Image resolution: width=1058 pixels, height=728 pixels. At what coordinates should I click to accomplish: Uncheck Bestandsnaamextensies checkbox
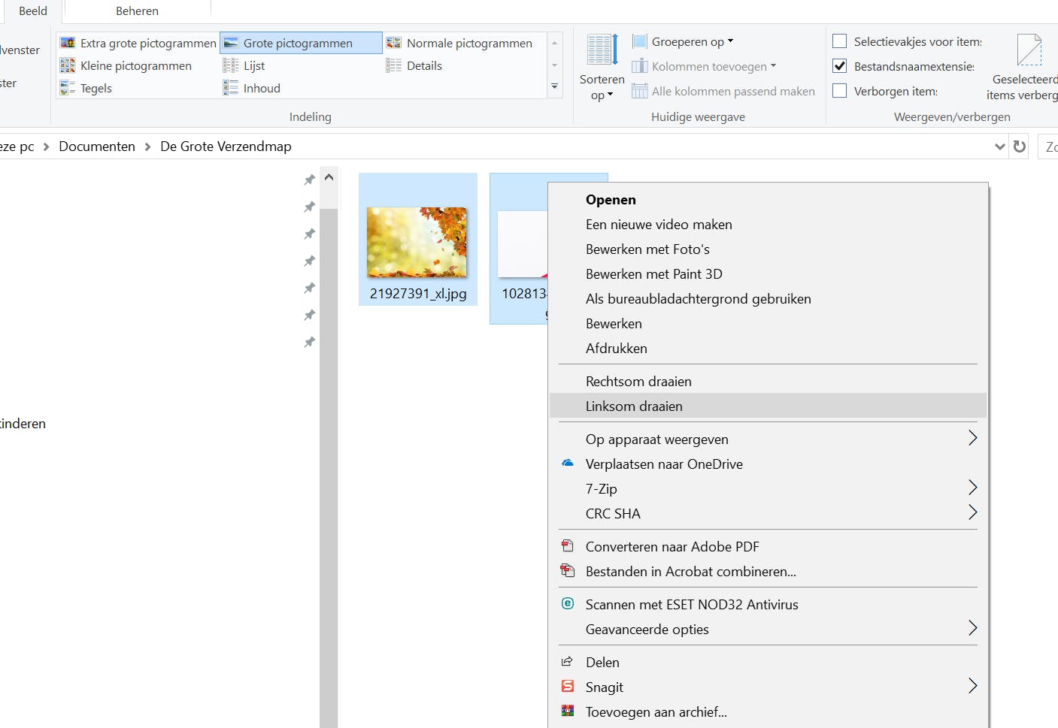click(x=840, y=66)
